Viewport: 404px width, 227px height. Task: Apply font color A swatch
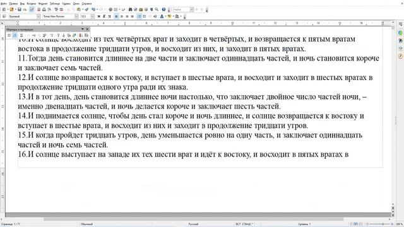[x=162, y=16]
